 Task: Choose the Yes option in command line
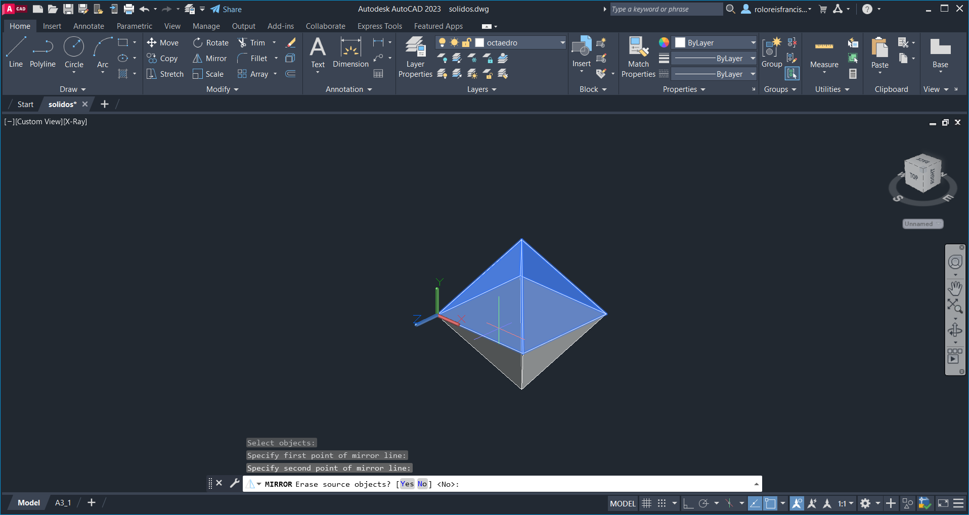point(407,484)
